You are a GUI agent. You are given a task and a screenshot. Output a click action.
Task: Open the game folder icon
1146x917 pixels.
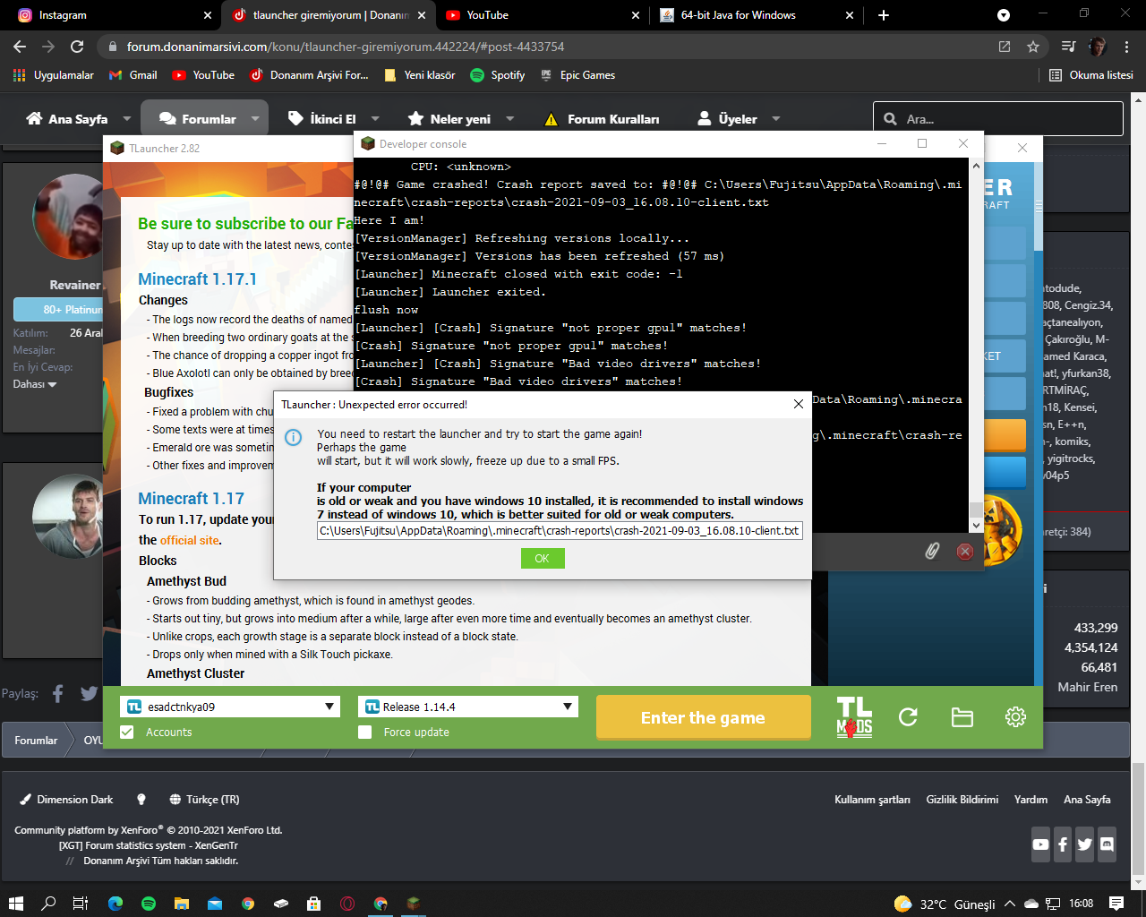click(962, 717)
